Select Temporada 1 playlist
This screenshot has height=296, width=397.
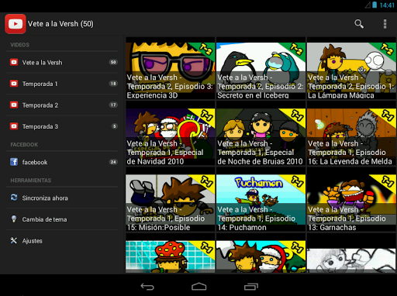pyautogui.click(x=62, y=84)
